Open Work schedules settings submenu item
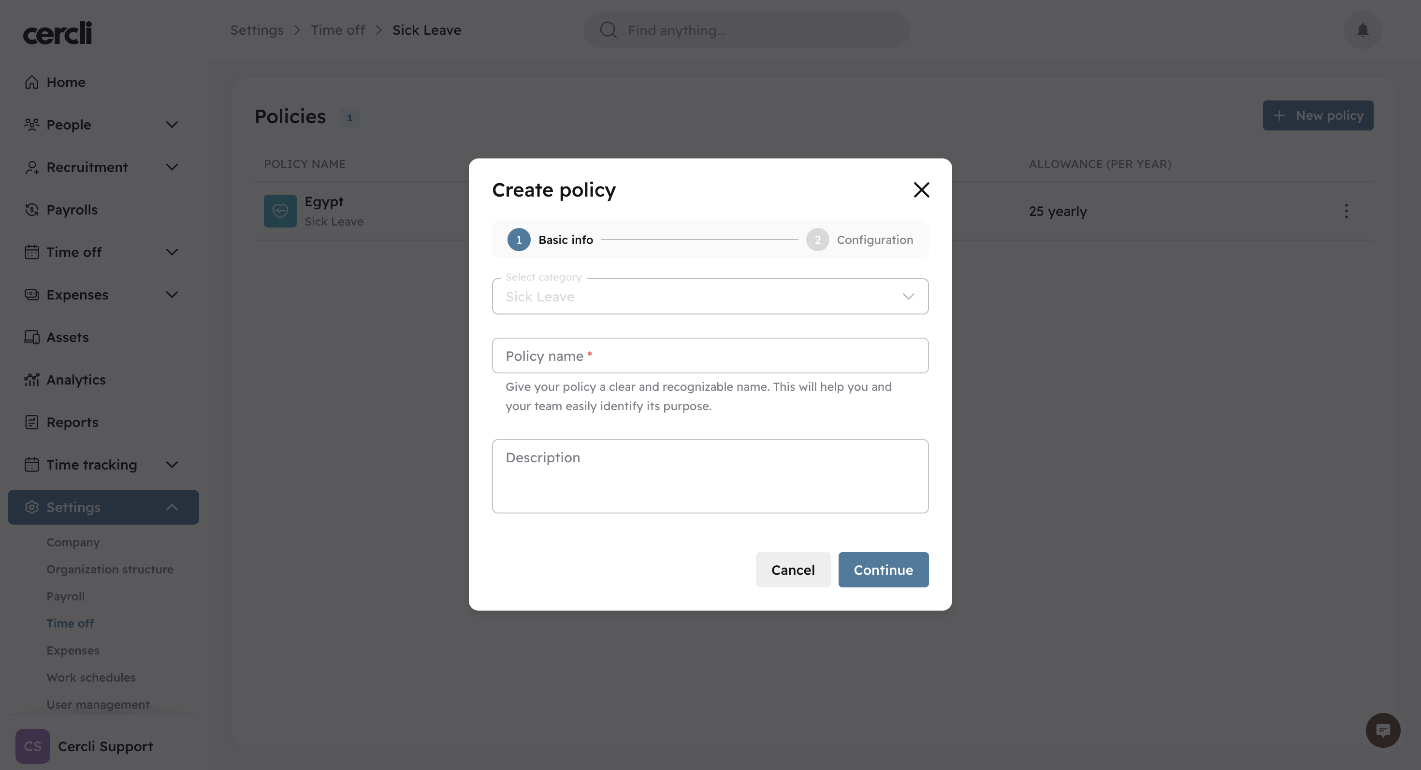1421x770 pixels. click(x=91, y=677)
